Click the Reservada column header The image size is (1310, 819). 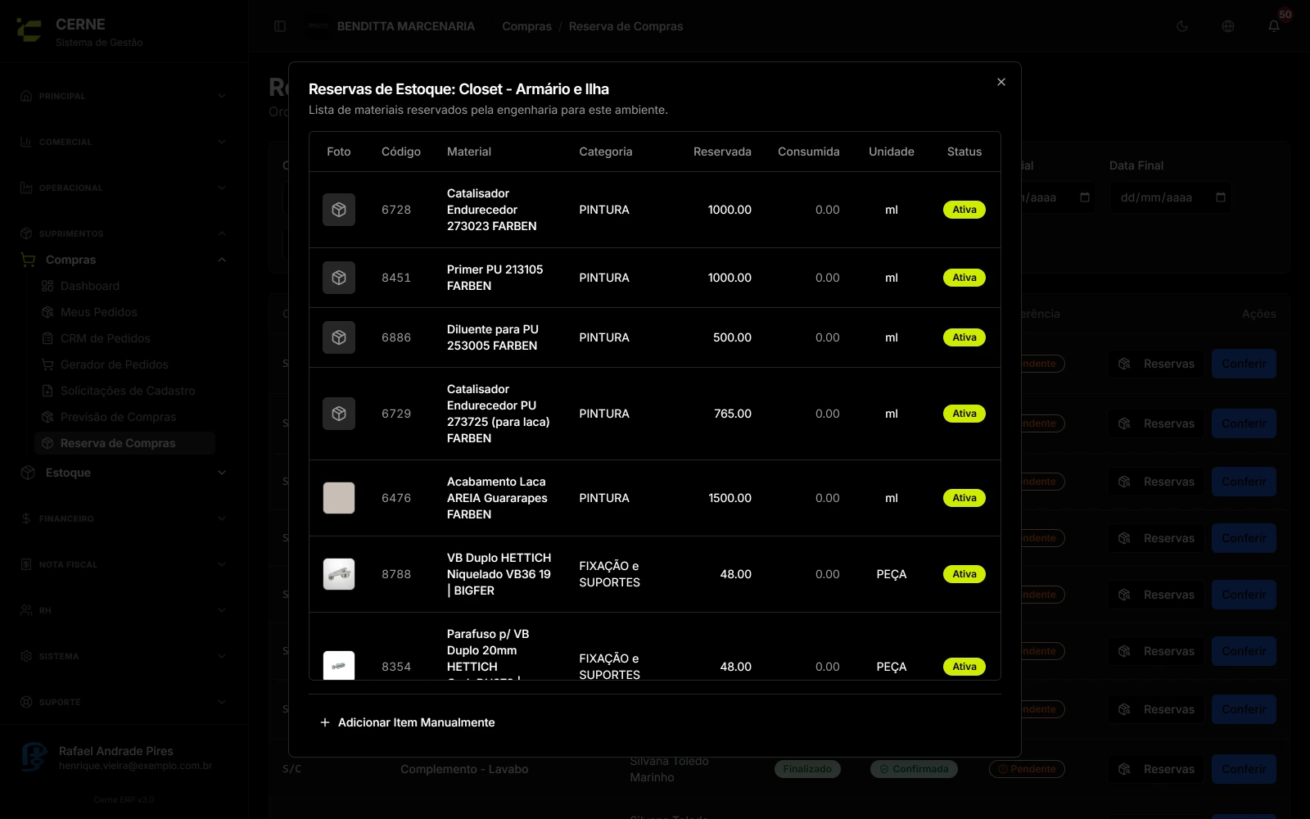722,152
